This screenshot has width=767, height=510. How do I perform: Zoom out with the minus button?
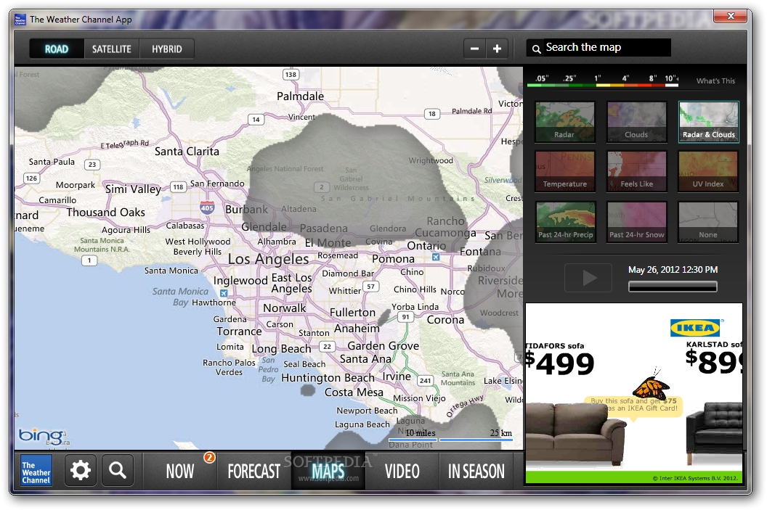474,49
